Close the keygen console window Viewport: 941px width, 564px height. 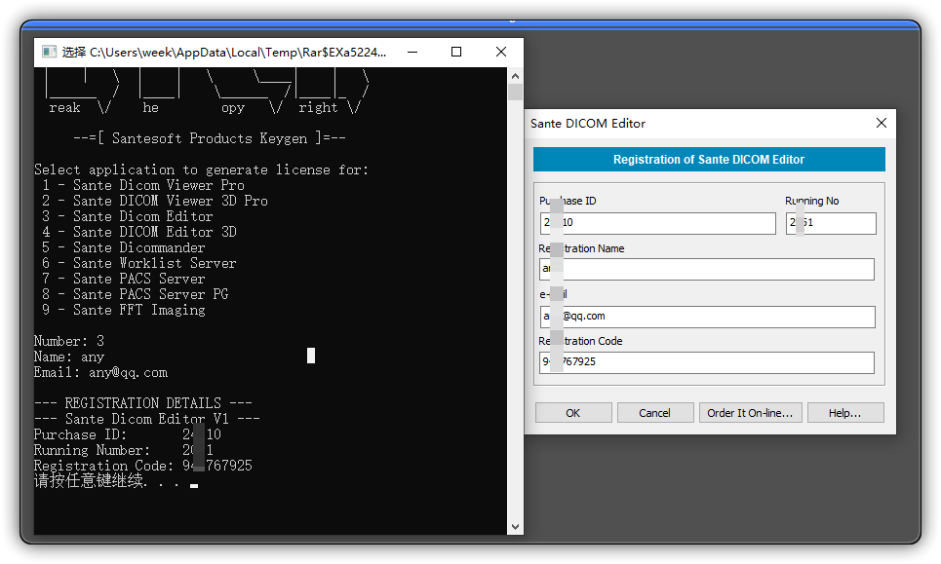click(x=501, y=53)
